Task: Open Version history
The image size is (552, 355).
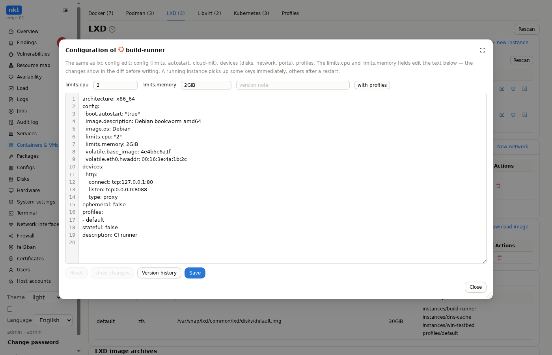Action: click(159, 273)
